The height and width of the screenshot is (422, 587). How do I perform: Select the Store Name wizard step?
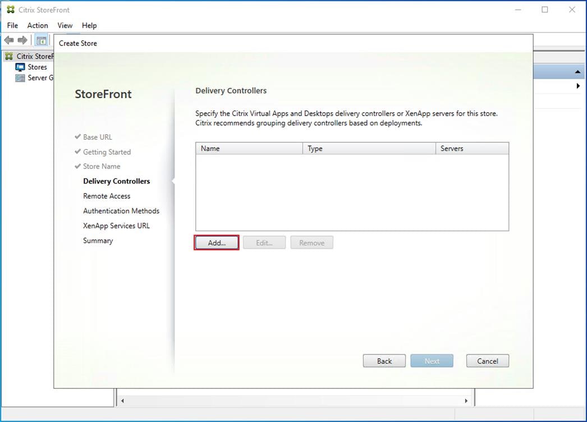click(102, 166)
